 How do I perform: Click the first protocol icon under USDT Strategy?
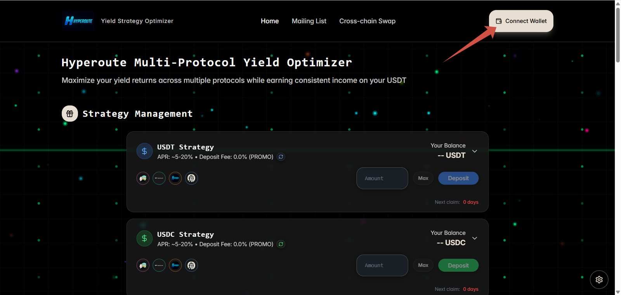coord(143,178)
